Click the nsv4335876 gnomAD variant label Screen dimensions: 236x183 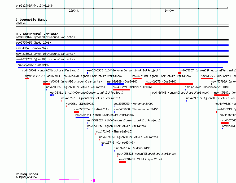(45, 37)
